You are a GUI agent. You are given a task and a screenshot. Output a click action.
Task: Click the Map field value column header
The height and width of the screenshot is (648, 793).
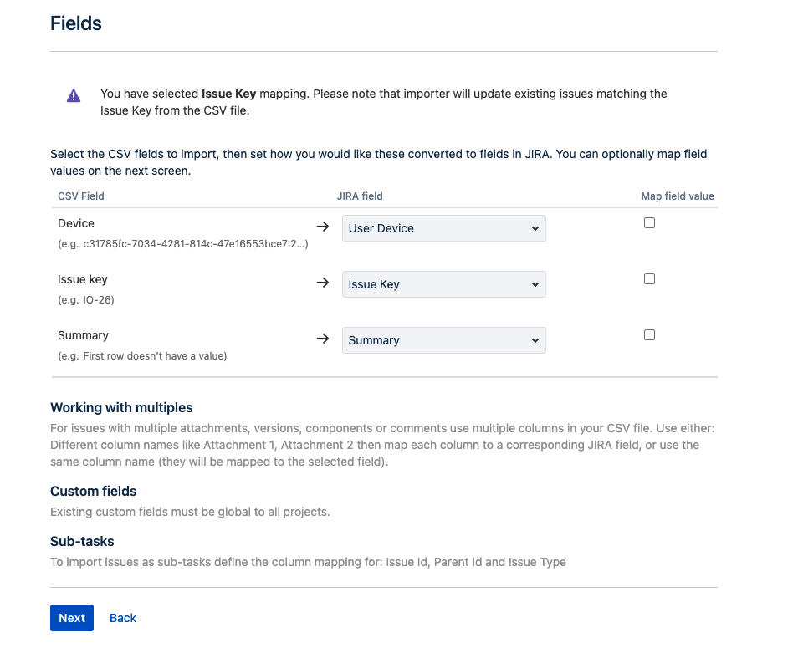678,196
